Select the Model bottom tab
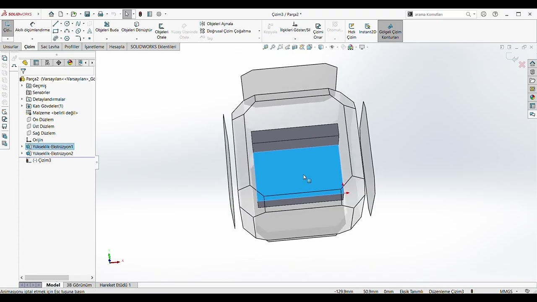Screen dimensions: 537x302 tap(53, 285)
